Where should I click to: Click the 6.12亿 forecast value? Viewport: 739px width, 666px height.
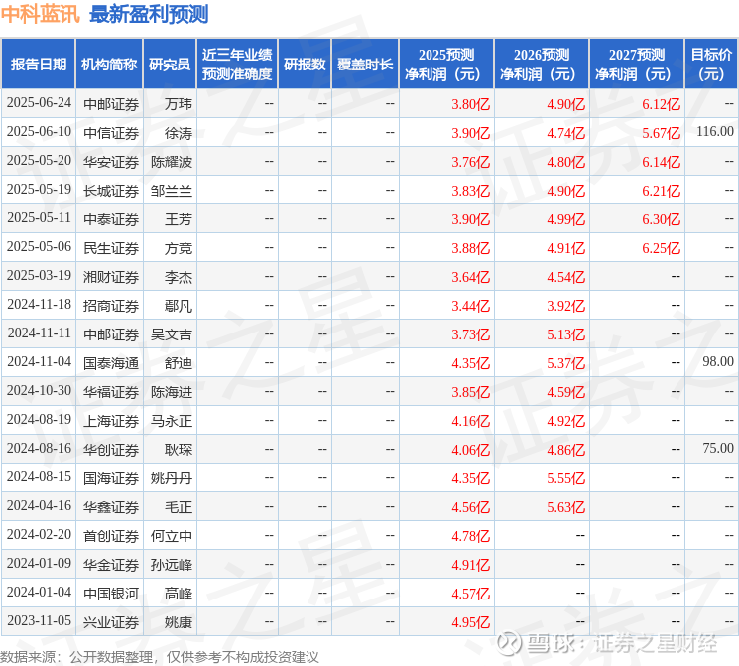point(662,104)
